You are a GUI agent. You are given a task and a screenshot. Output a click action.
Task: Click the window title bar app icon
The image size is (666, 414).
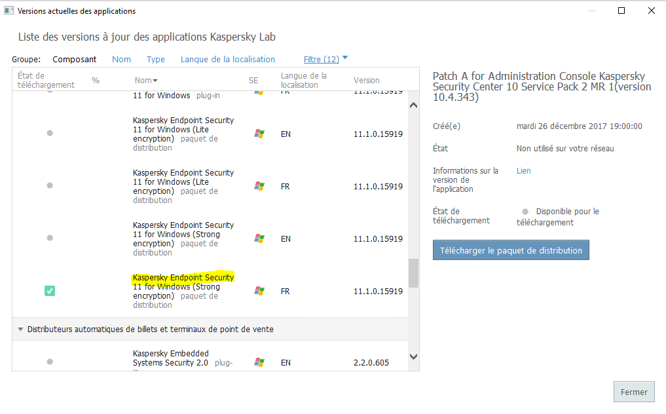pyautogui.click(x=9, y=10)
